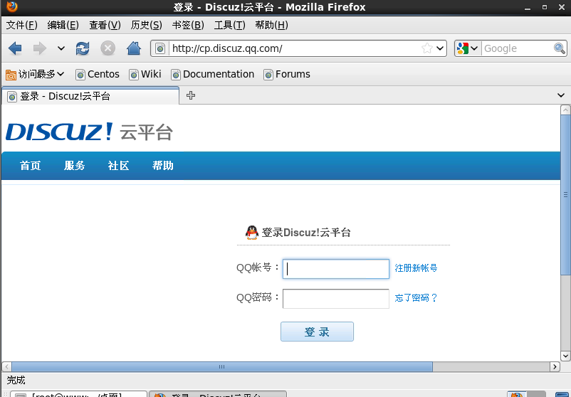Open the 编辑(E) menu

(63, 25)
